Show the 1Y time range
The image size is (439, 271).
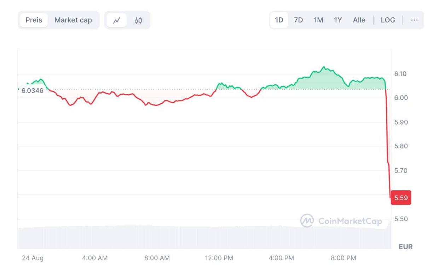pos(338,20)
